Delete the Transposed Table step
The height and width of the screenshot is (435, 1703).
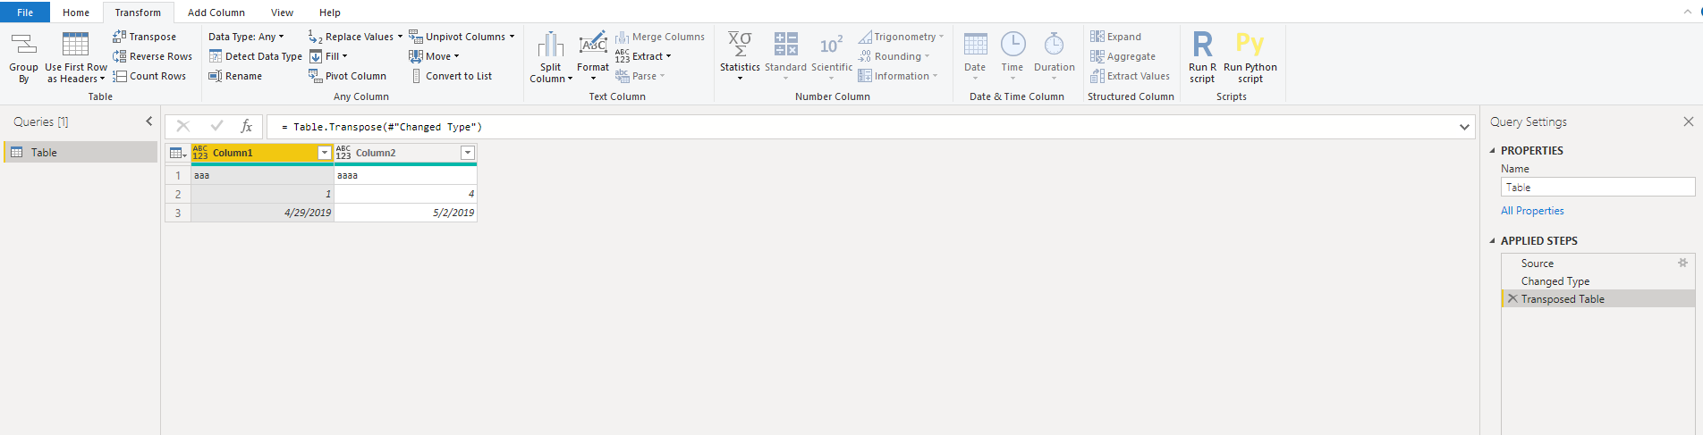click(1512, 298)
